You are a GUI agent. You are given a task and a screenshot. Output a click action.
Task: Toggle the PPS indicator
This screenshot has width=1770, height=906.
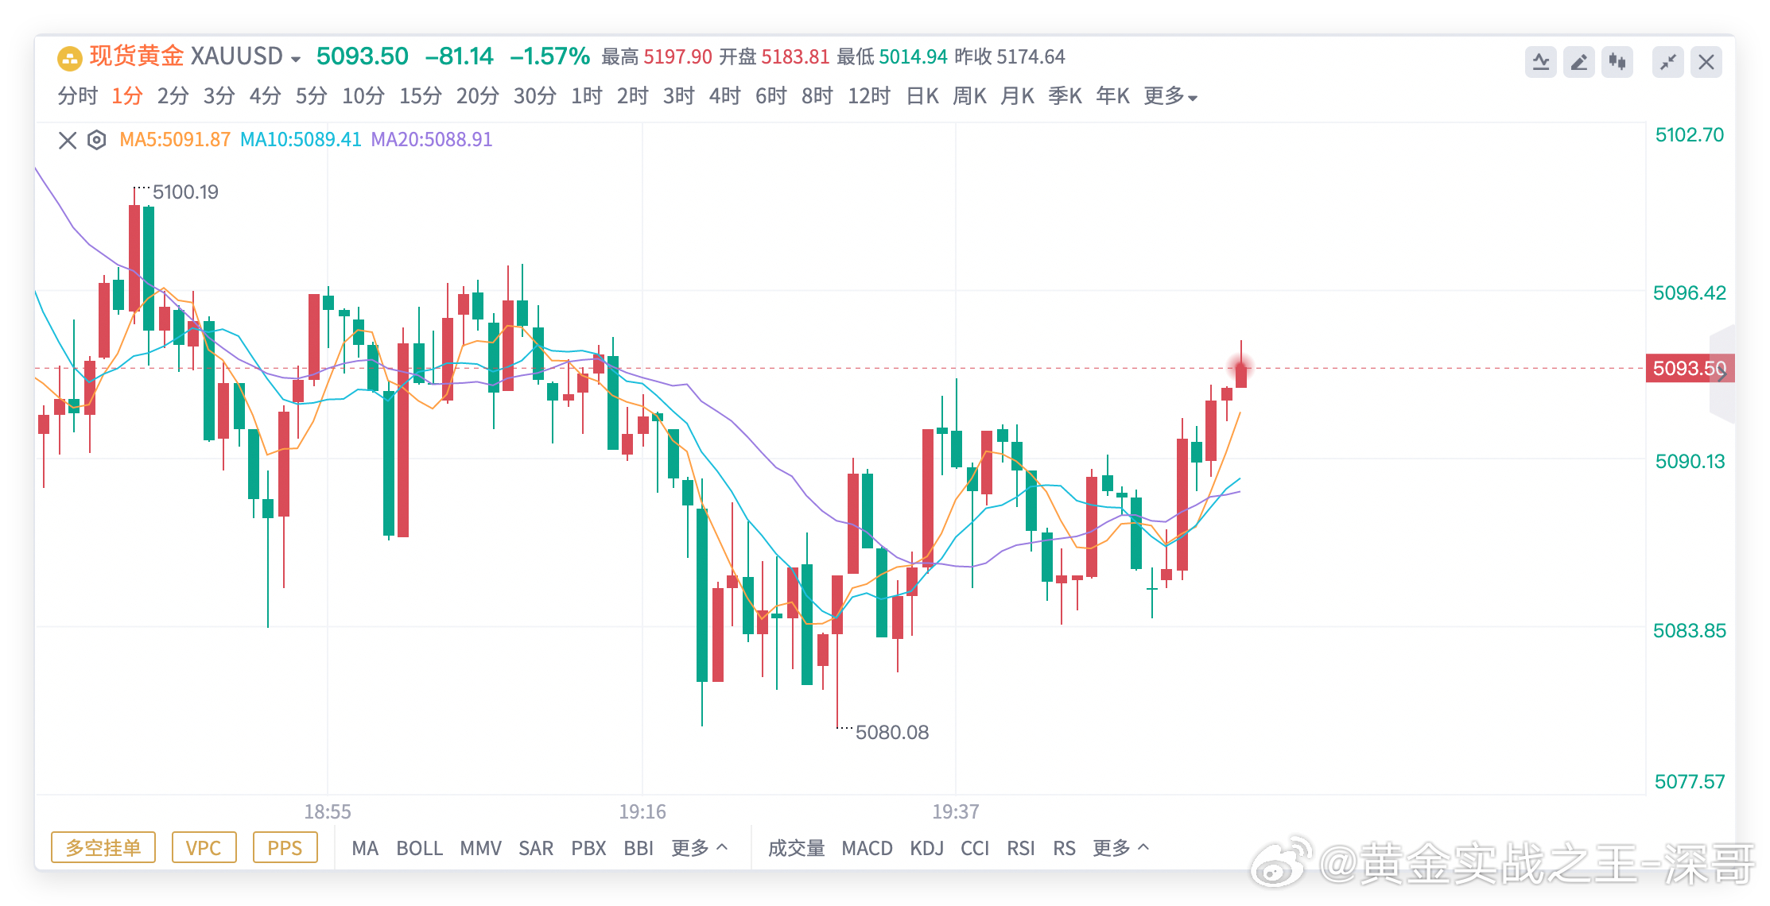(285, 847)
